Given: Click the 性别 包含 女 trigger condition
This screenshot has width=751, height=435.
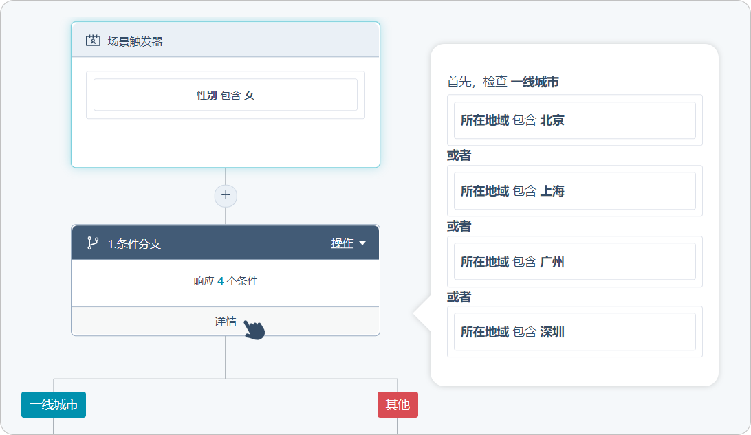Looking at the screenshot, I should pyautogui.click(x=226, y=95).
